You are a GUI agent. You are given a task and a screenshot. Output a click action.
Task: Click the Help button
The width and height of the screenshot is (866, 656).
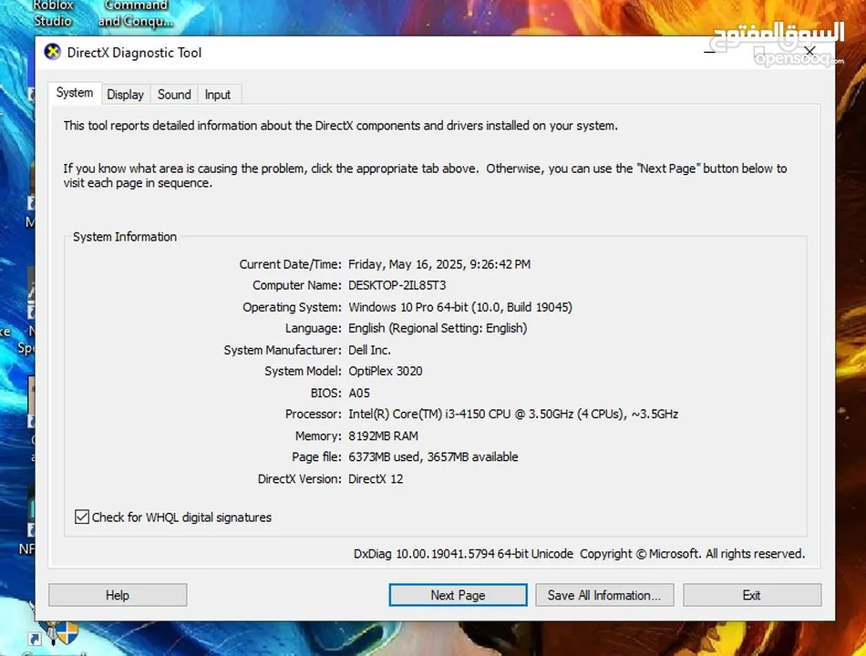pos(118,595)
